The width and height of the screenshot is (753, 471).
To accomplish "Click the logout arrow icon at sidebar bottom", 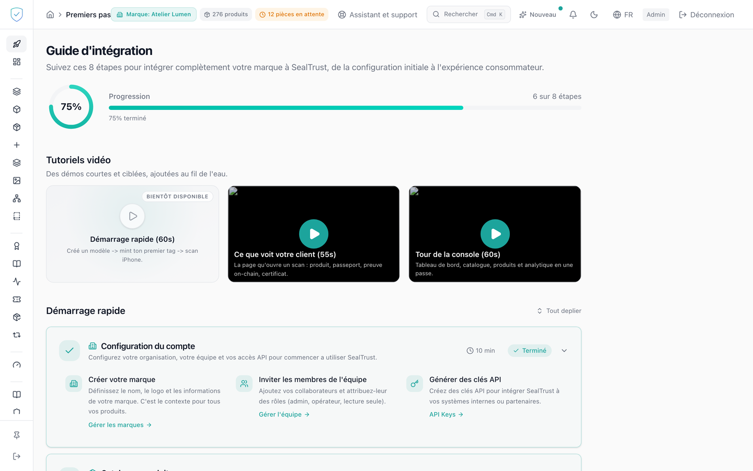I will (x=17, y=456).
